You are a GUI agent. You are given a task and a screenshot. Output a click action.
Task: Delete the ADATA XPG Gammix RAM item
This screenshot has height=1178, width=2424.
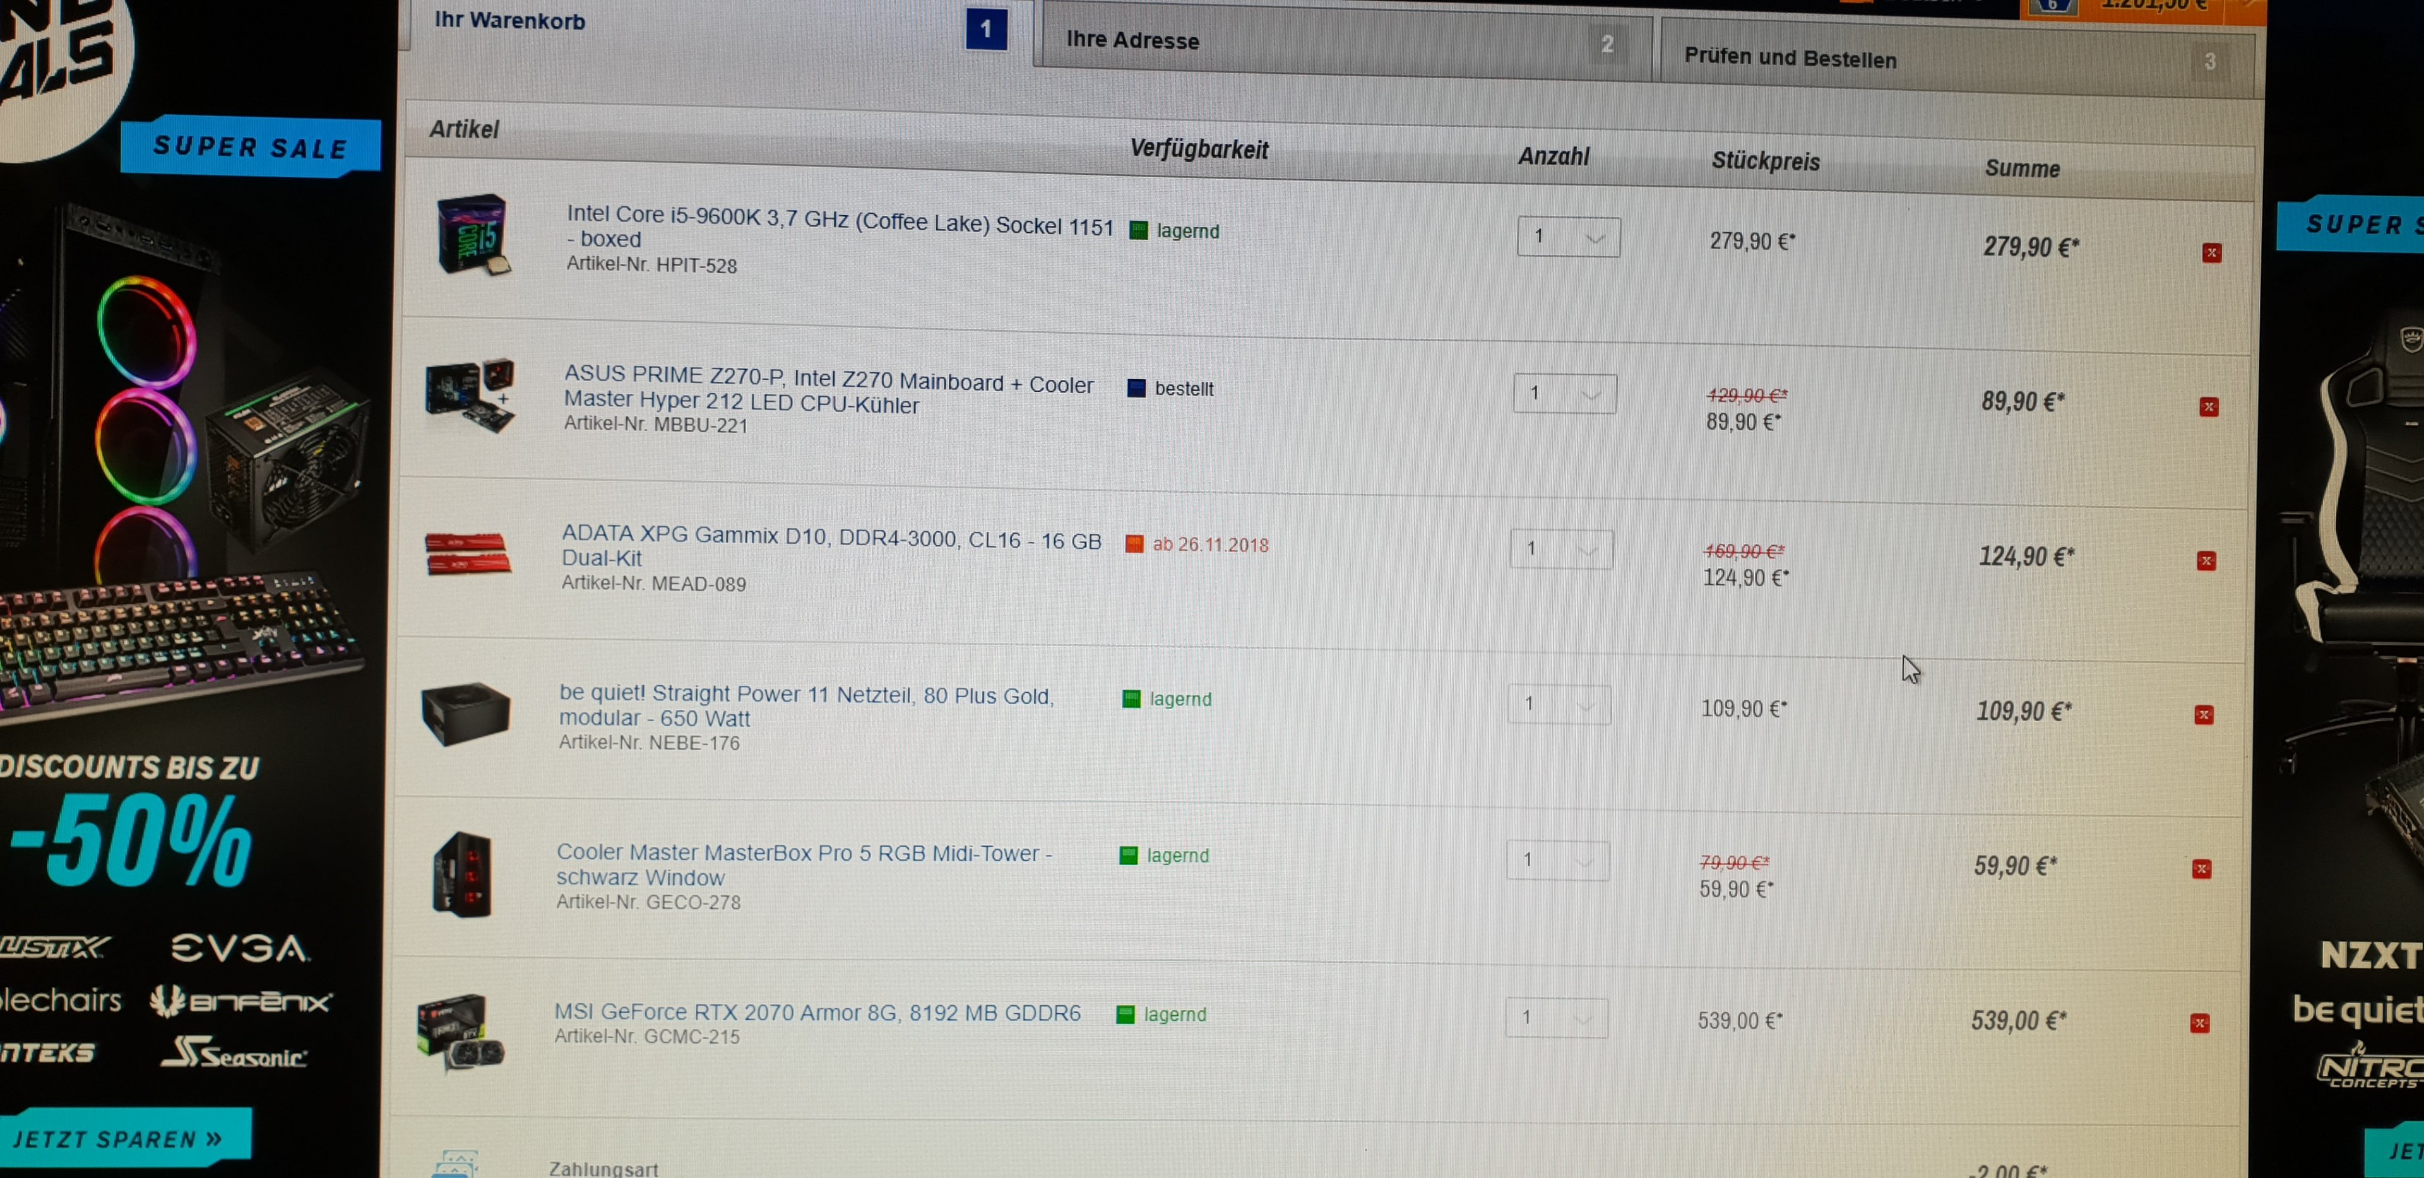pyautogui.click(x=2206, y=561)
